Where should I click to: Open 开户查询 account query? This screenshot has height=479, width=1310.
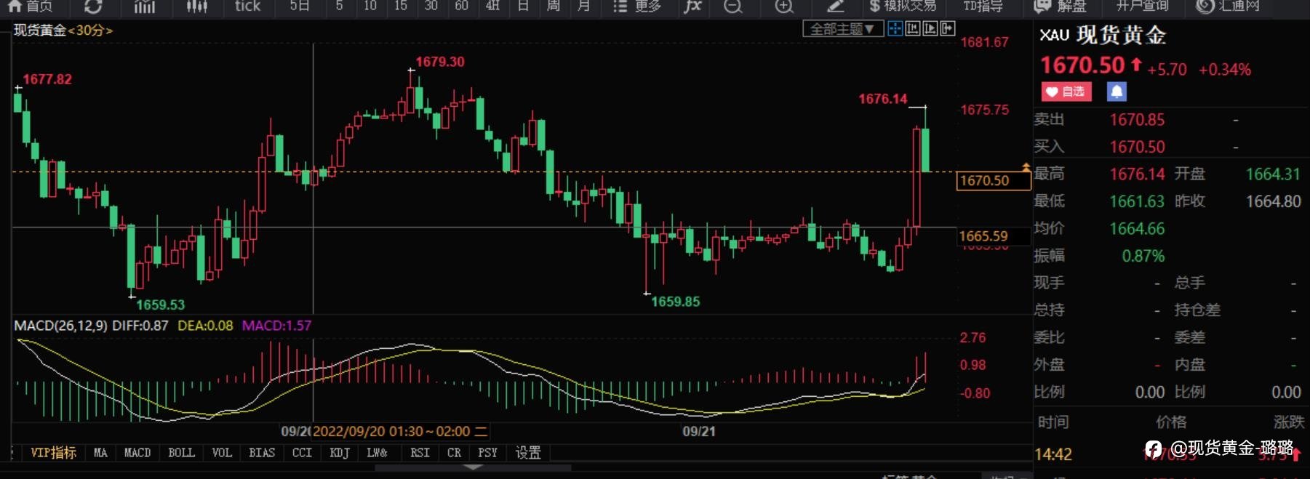tap(1142, 6)
